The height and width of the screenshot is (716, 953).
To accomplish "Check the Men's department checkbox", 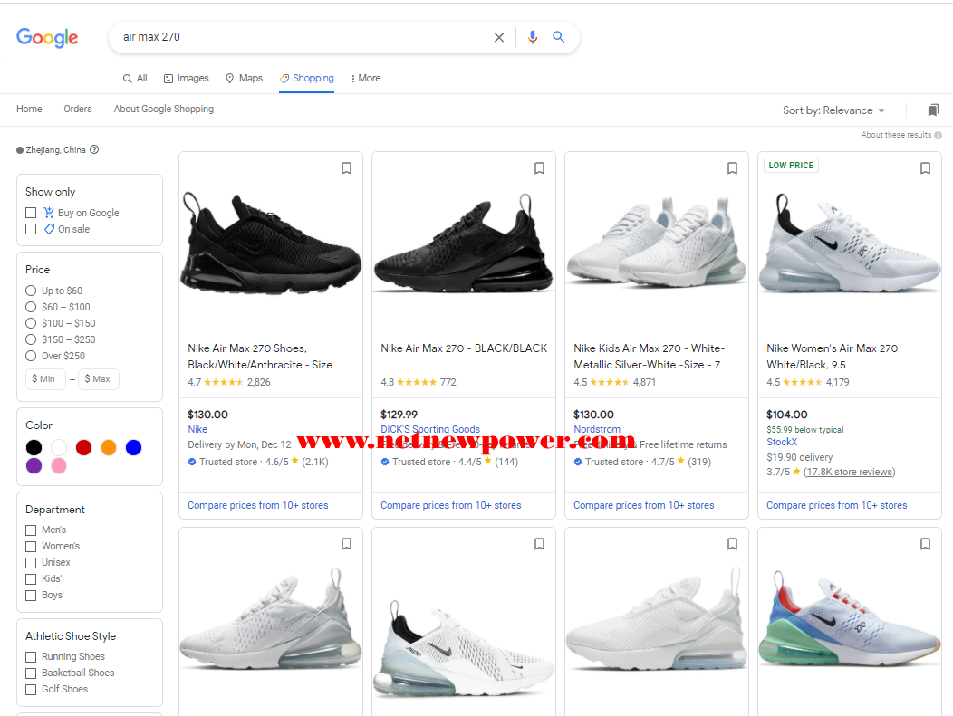I will click(31, 530).
